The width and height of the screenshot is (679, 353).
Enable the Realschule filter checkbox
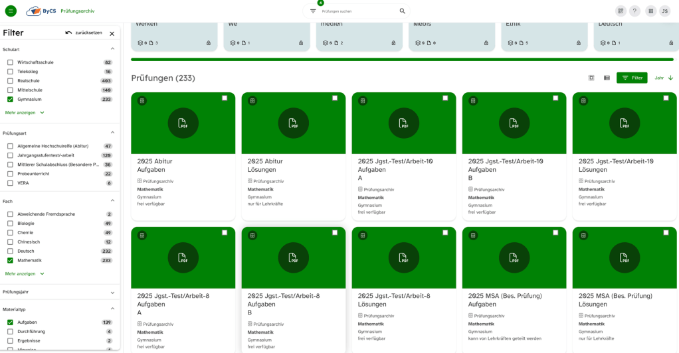point(10,80)
